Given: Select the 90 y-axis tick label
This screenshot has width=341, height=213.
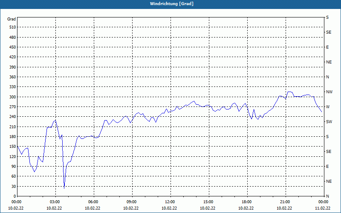Looking at the screenshot, I should click(13, 167).
